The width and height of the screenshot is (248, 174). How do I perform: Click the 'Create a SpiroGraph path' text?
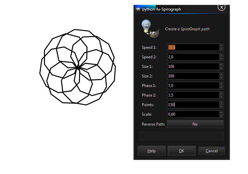tap(187, 29)
